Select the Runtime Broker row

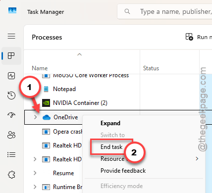[x=53, y=187]
